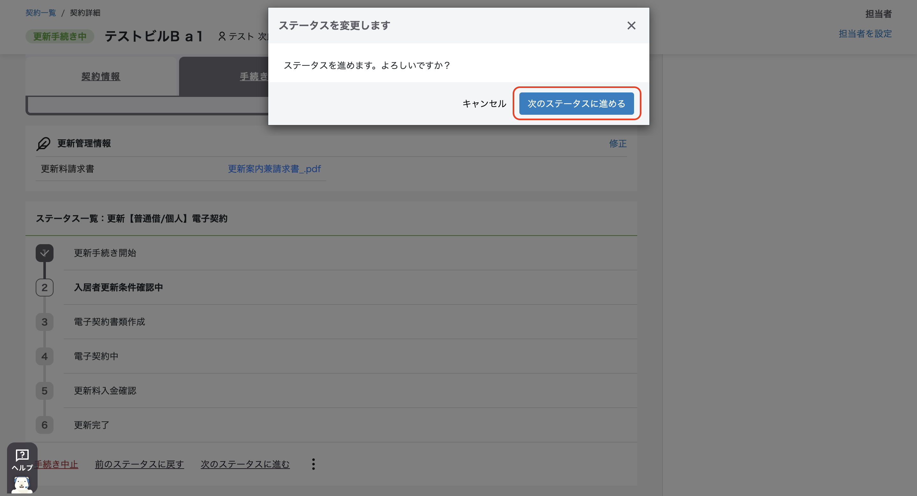Select step 2 number badge
Viewport: 917px width, 496px height.
coord(45,287)
